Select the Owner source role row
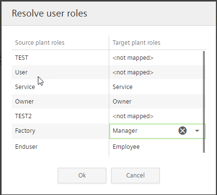 [60, 102]
